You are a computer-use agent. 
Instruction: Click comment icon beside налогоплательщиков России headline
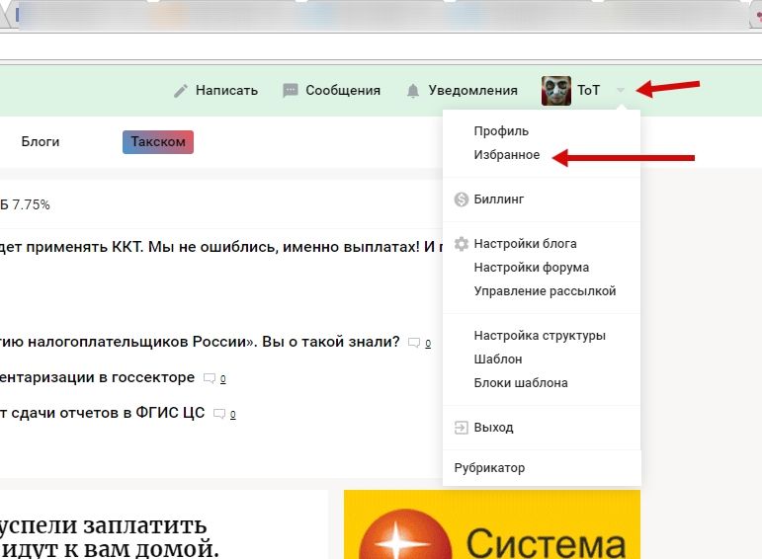[414, 344]
